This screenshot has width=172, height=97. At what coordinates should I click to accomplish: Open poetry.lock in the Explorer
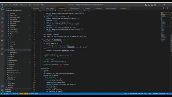(11, 75)
